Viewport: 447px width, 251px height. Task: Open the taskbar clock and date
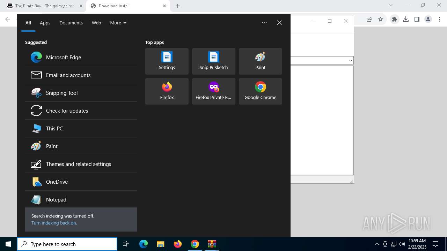[417, 244]
